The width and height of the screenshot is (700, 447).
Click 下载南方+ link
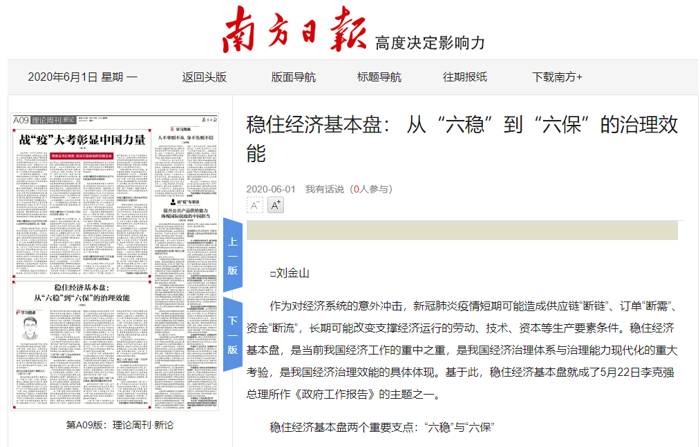[557, 77]
